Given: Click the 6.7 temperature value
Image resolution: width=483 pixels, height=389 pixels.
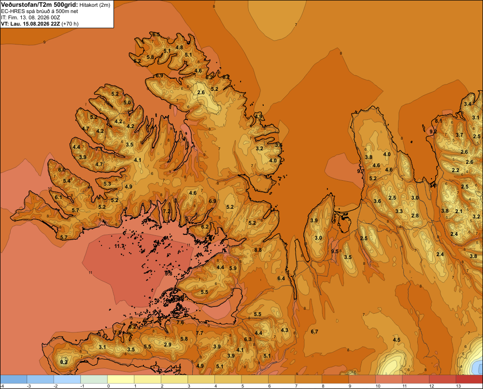Looking at the screenshot, I should (x=314, y=331).
